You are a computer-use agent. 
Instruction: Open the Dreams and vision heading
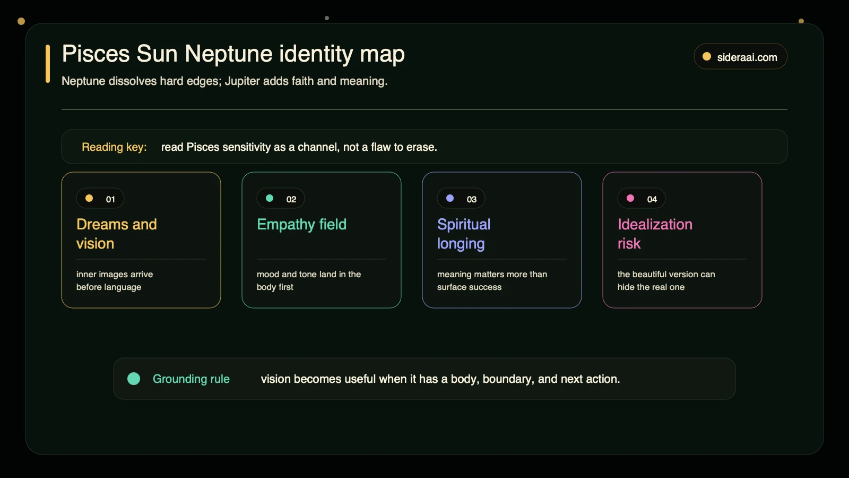117,234
